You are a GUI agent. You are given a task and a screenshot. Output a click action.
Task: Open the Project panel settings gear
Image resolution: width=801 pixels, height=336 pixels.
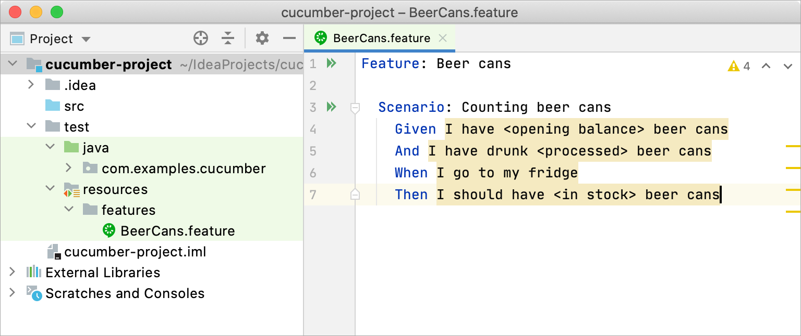click(262, 38)
